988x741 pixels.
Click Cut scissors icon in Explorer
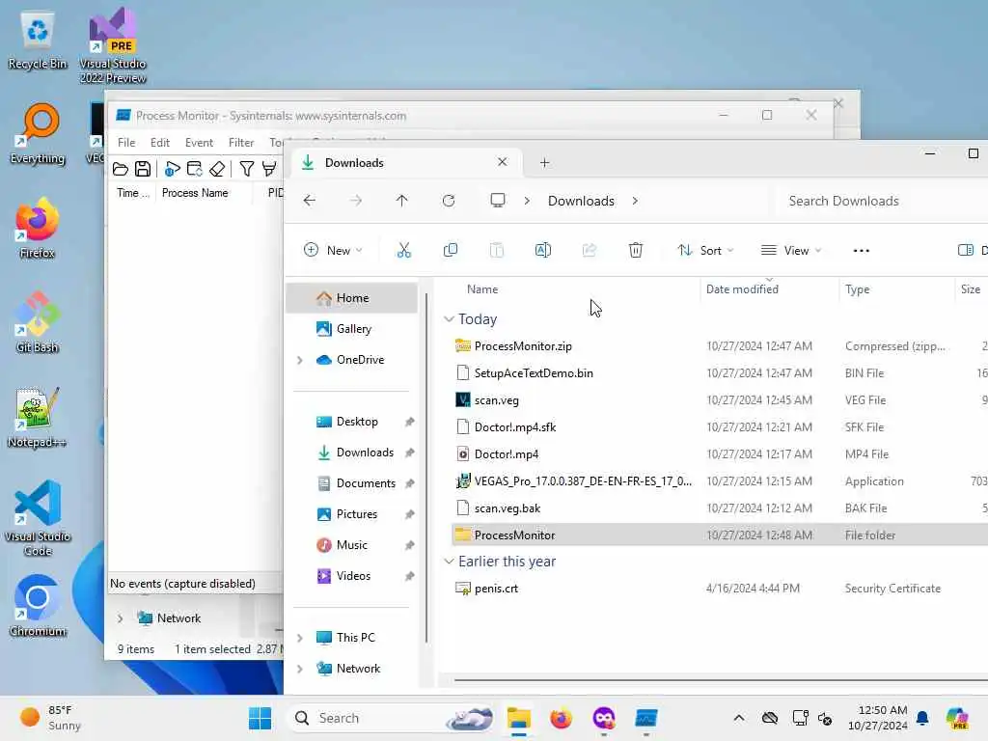tap(404, 250)
